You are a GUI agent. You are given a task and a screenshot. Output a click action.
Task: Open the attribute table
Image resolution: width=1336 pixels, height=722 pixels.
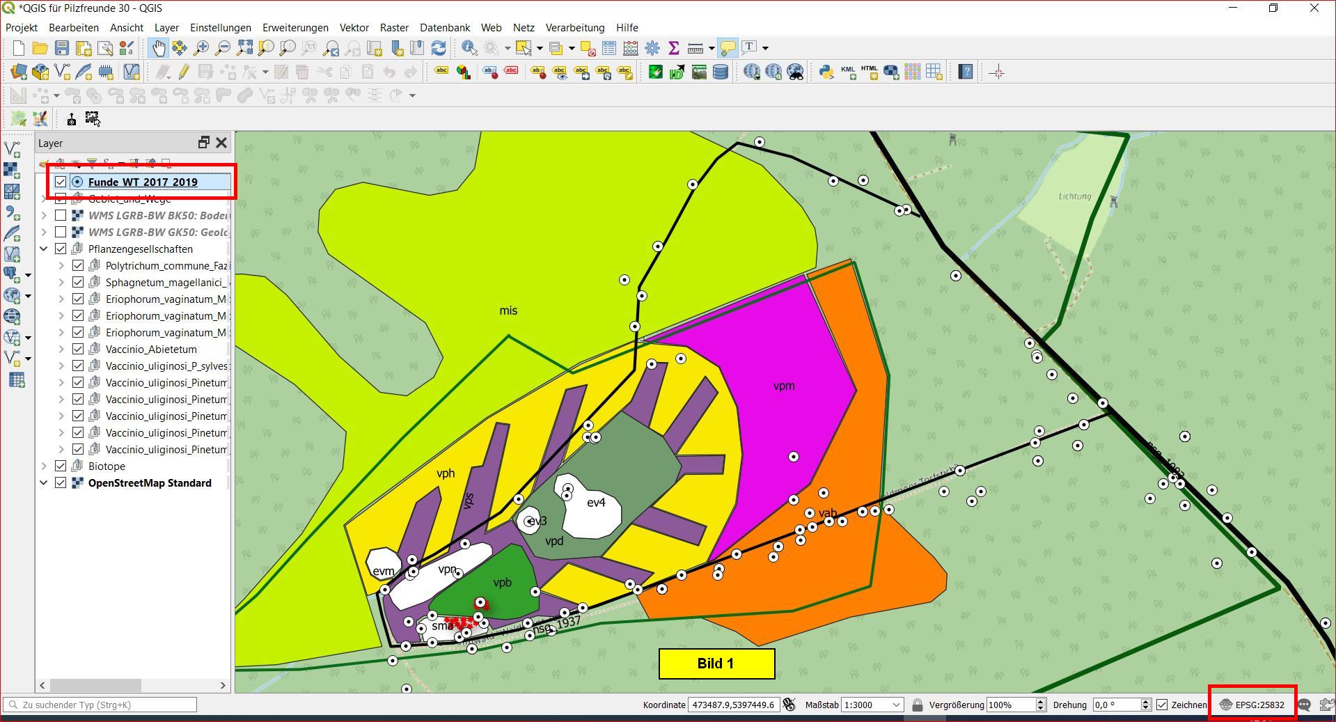point(609,48)
